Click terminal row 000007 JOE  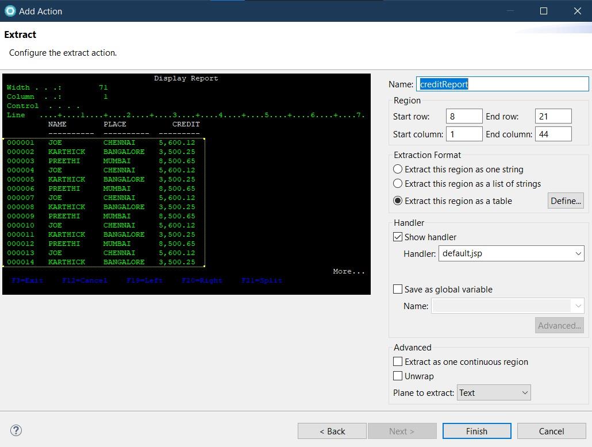pos(101,198)
